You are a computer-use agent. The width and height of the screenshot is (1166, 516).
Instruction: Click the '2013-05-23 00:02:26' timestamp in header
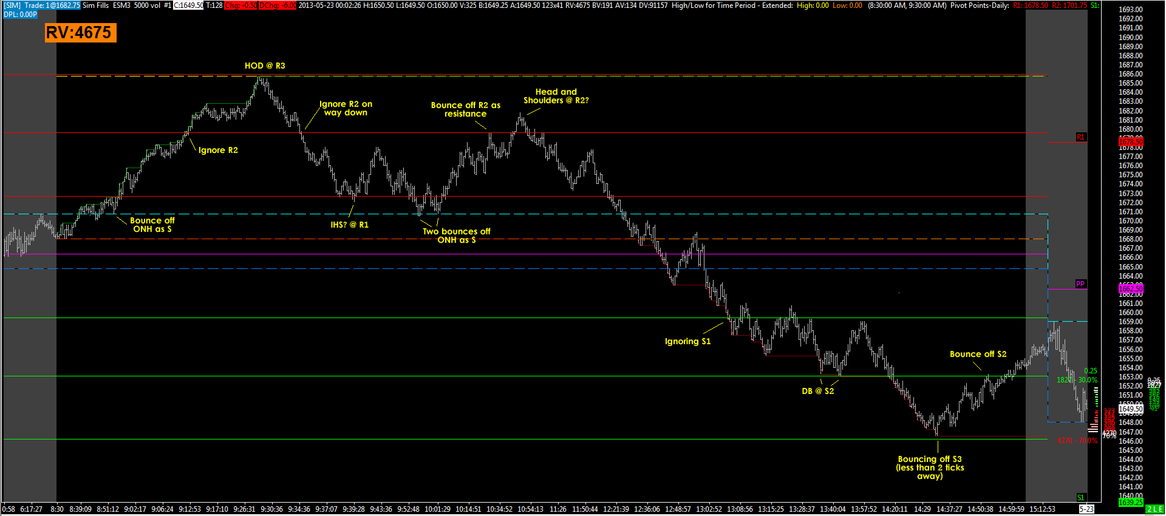click(x=330, y=5)
